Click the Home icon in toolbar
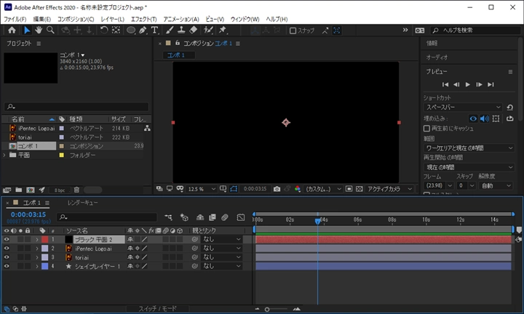Screen dimensions: 524x314 pyautogui.click(x=12, y=31)
